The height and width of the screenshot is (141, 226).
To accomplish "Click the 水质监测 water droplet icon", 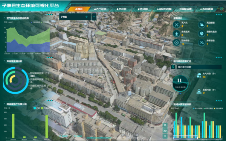I will pos(176,33).
